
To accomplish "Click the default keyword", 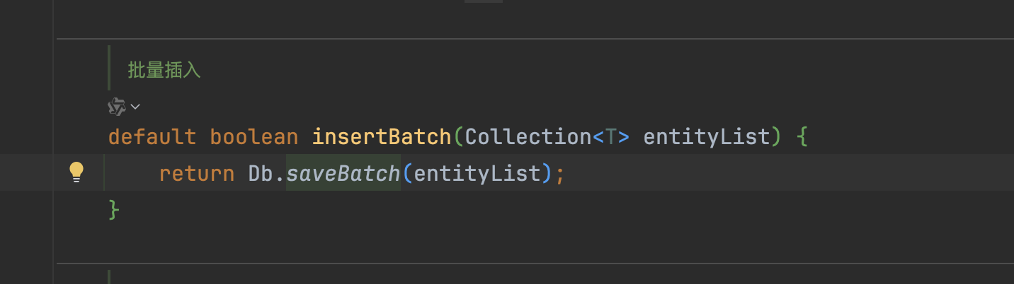I will (152, 136).
